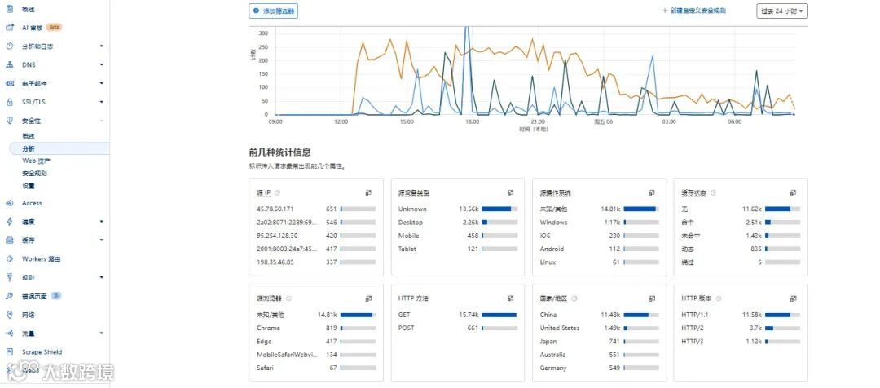Click the AI 审核 sidebar icon
880x388 pixels.
pyautogui.click(x=10, y=28)
